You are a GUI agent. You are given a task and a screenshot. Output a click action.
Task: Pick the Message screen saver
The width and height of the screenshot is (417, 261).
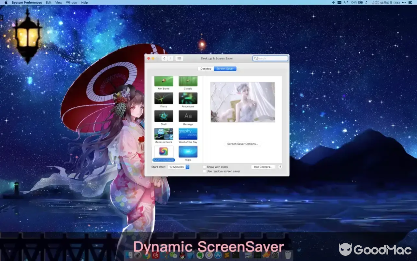(x=188, y=116)
